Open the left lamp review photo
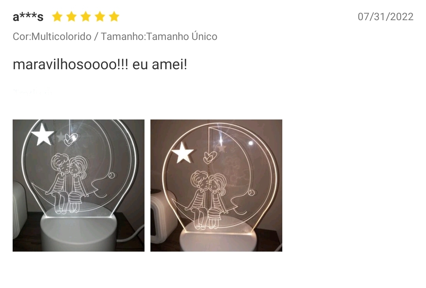Viewport: 426px width, 288px height. pyautogui.click(x=79, y=186)
